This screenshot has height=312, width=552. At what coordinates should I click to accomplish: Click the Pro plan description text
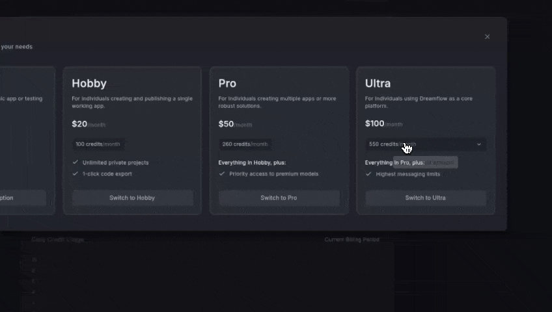277,102
